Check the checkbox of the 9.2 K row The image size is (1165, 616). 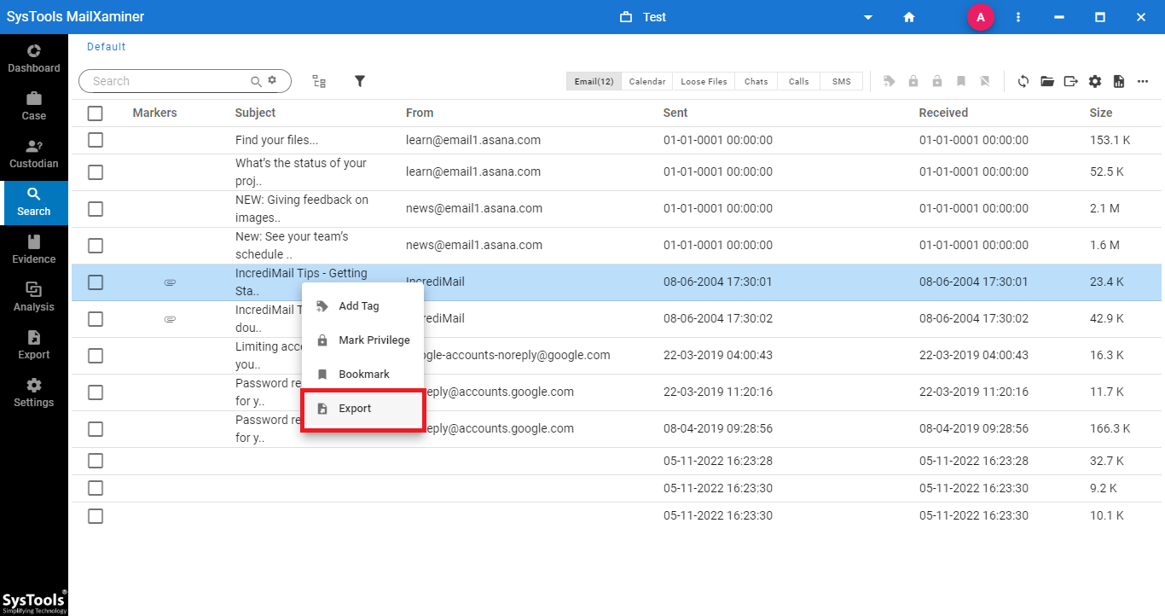[x=96, y=488]
